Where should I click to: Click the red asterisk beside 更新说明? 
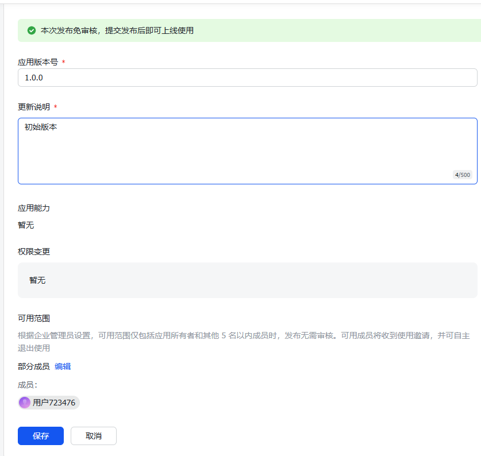(55, 107)
